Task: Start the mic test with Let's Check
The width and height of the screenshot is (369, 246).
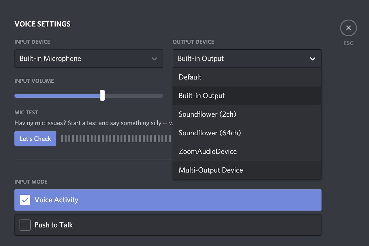Action: coord(35,139)
